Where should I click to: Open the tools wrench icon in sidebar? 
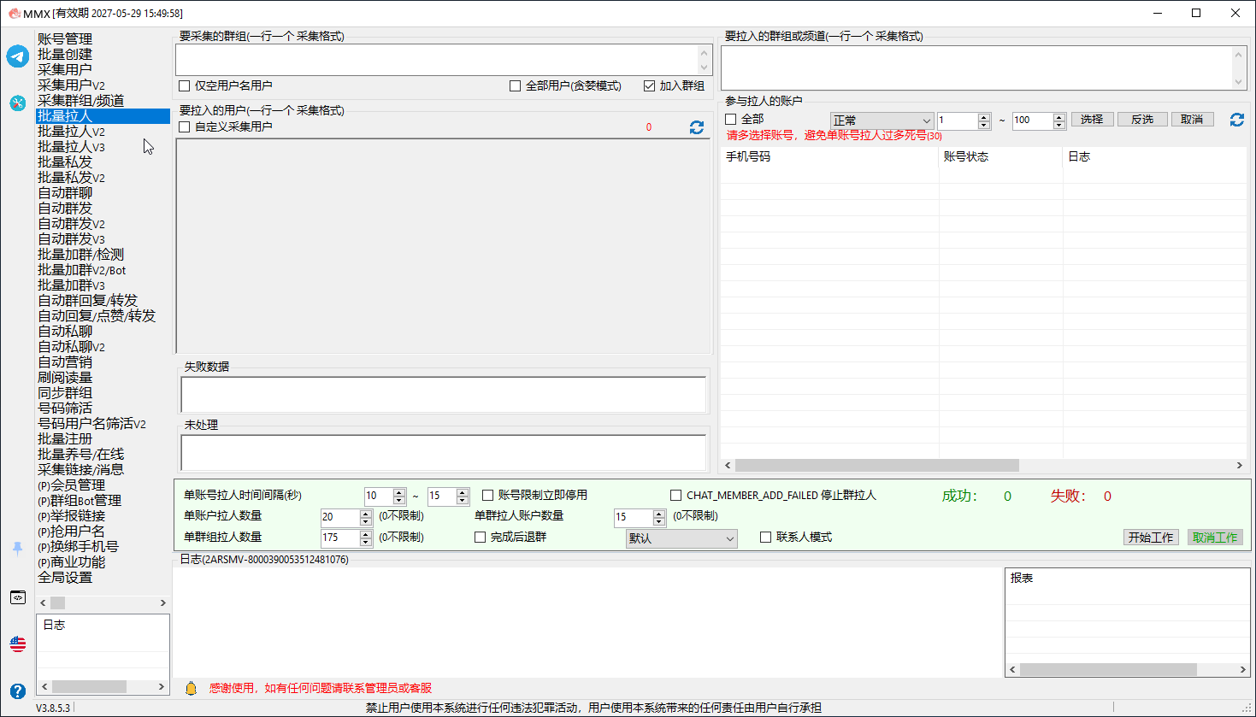pyautogui.click(x=18, y=103)
